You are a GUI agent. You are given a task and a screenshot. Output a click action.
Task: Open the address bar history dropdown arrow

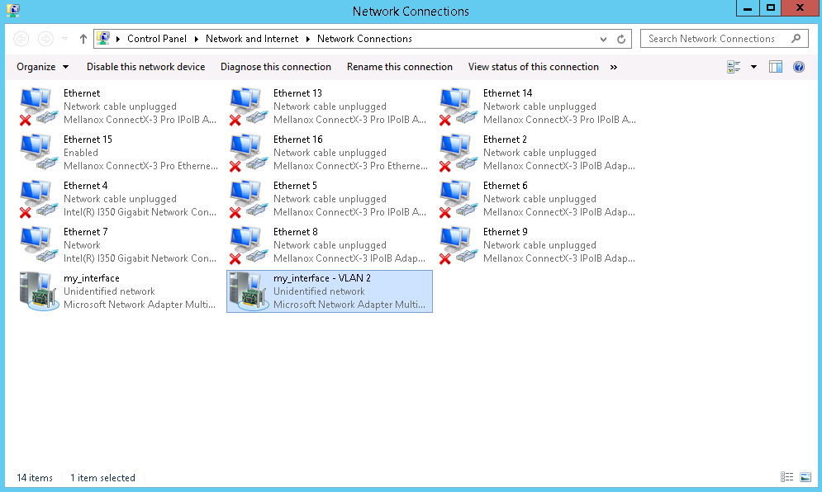603,38
